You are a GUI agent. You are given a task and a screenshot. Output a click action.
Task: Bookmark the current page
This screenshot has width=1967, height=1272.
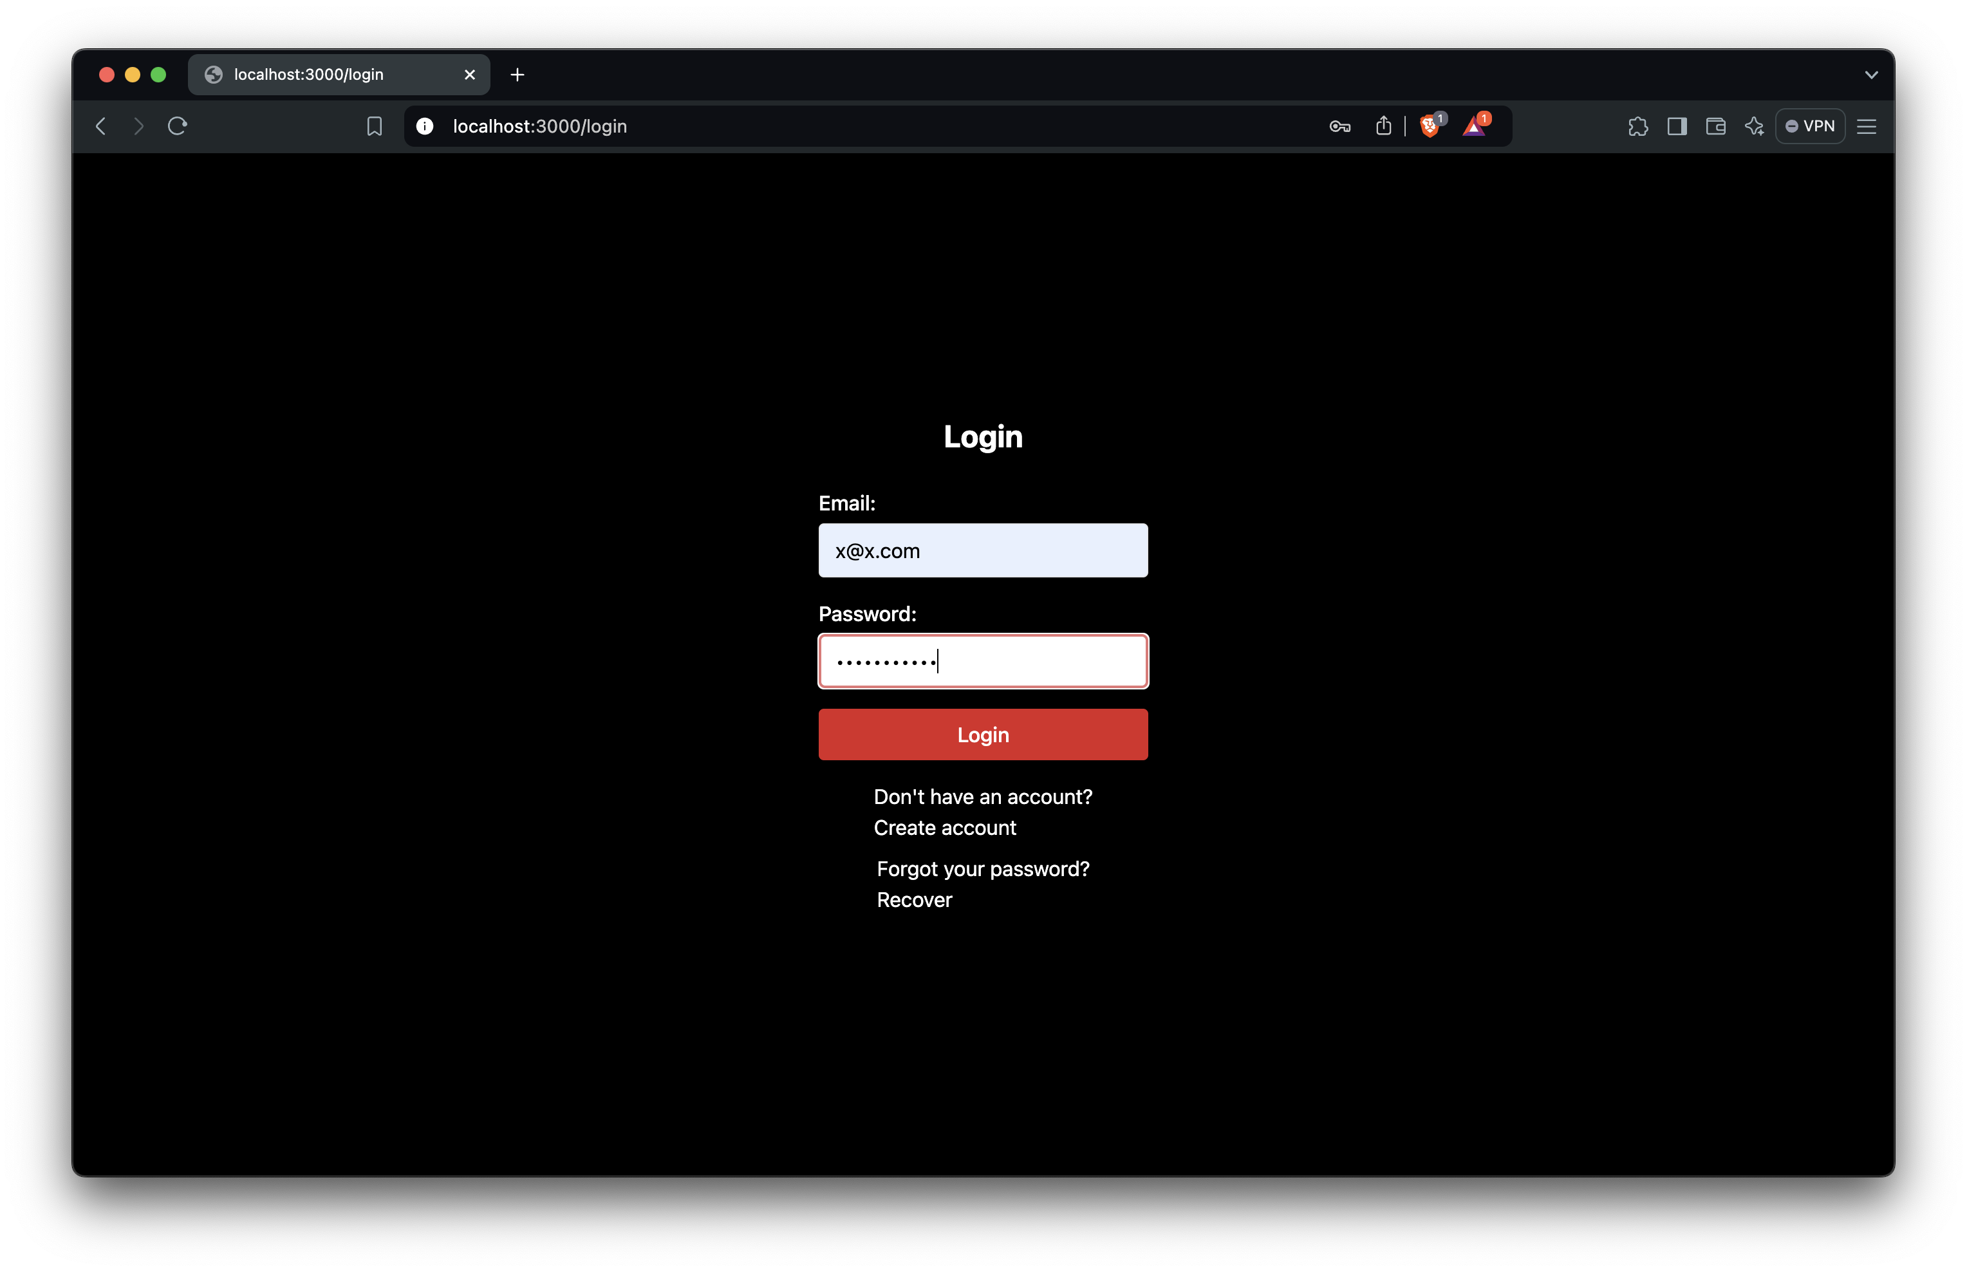point(373,126)
